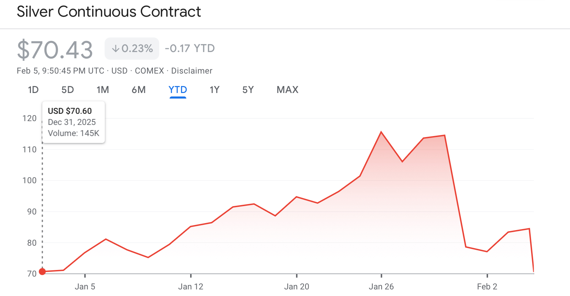
Task: Switch to the 1D time range tab
Action: pos(33,90)
